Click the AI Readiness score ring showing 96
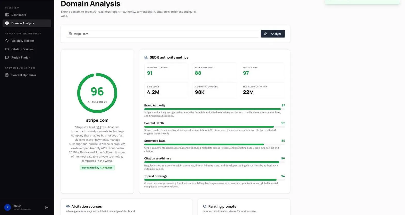The height and width of the screenshot is (215, 405). [x=97, y=93]
